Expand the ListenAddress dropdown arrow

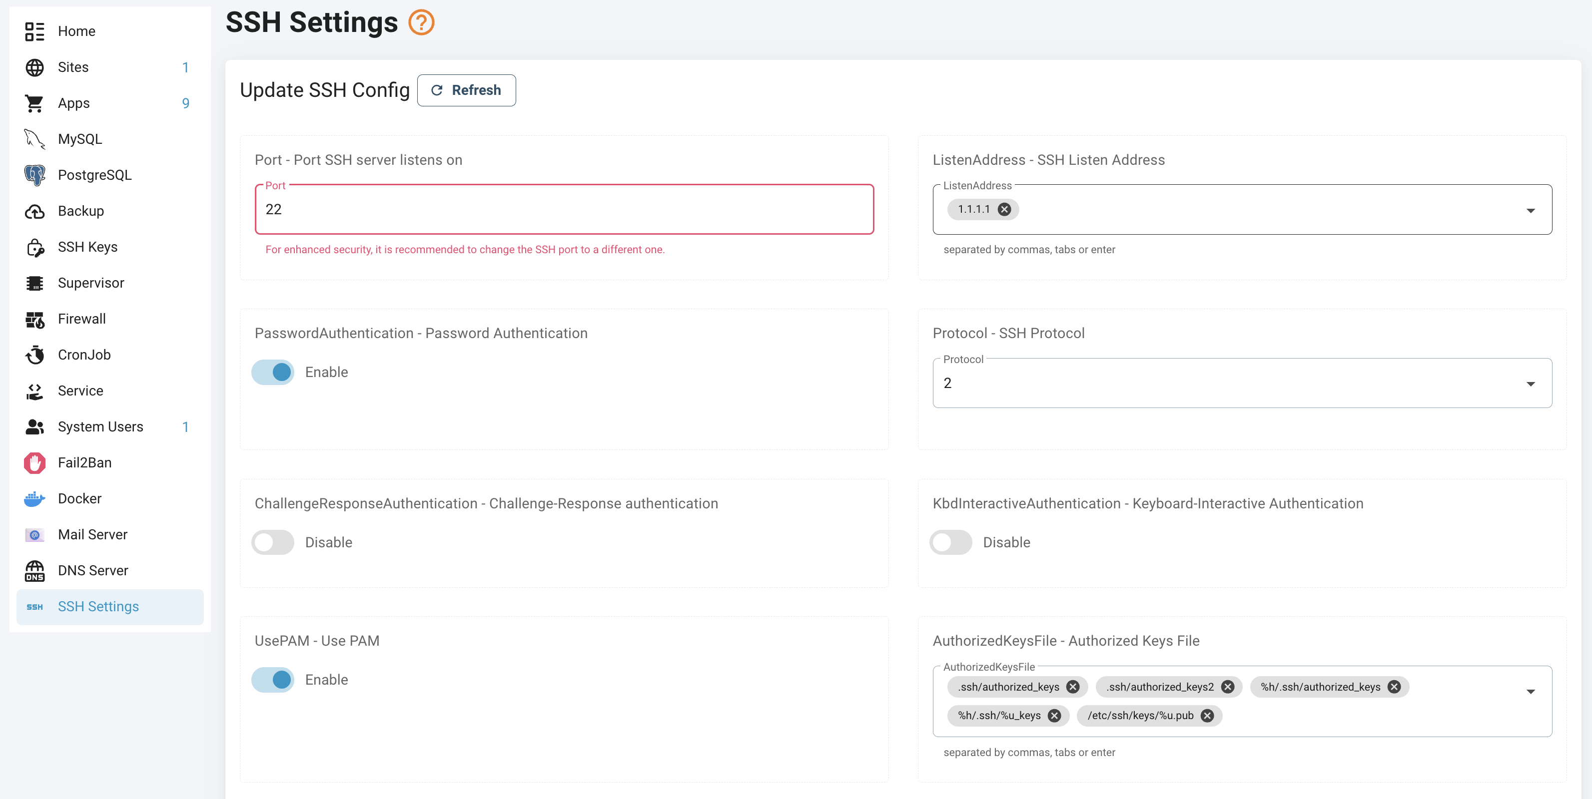[x=1530, y=211]
